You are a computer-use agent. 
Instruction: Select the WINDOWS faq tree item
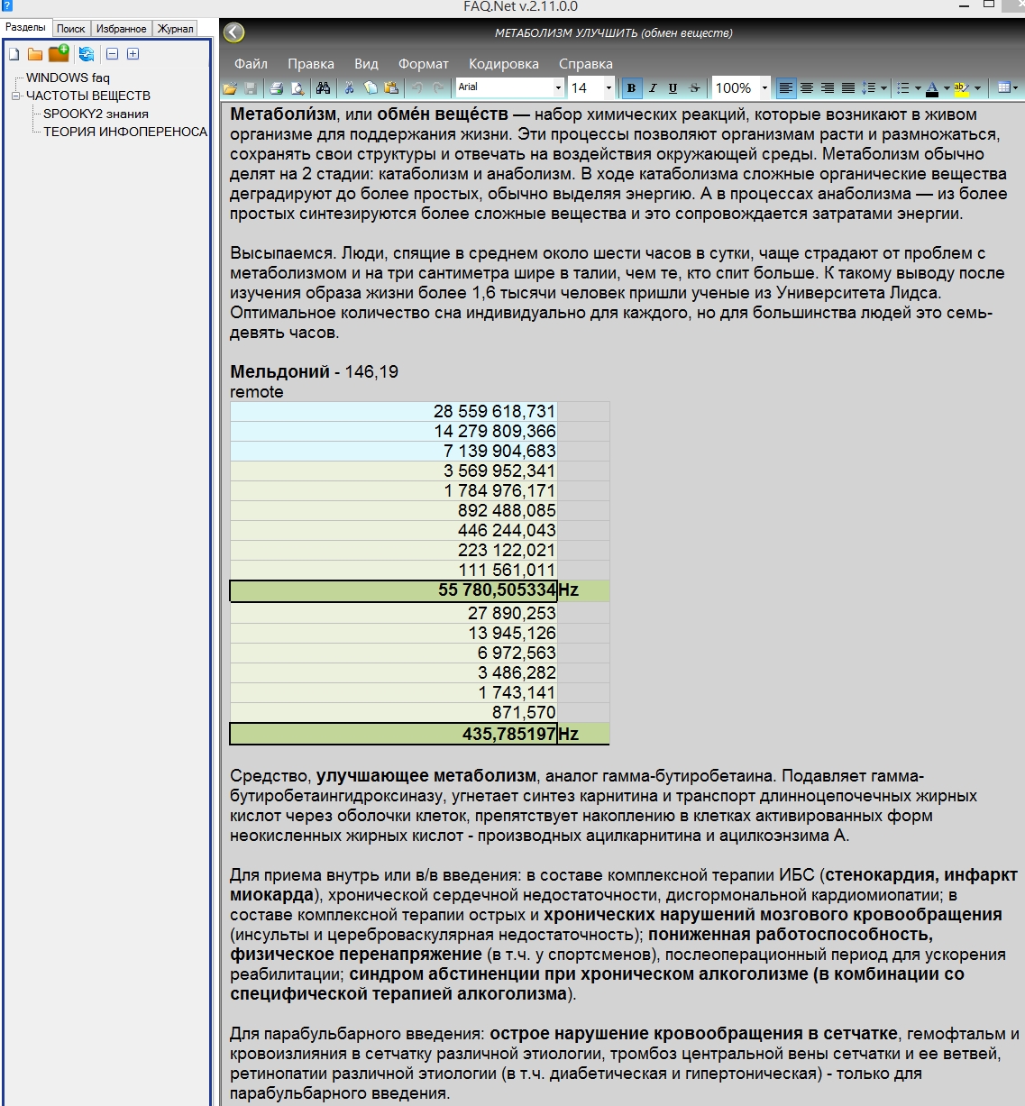point(68,78)
